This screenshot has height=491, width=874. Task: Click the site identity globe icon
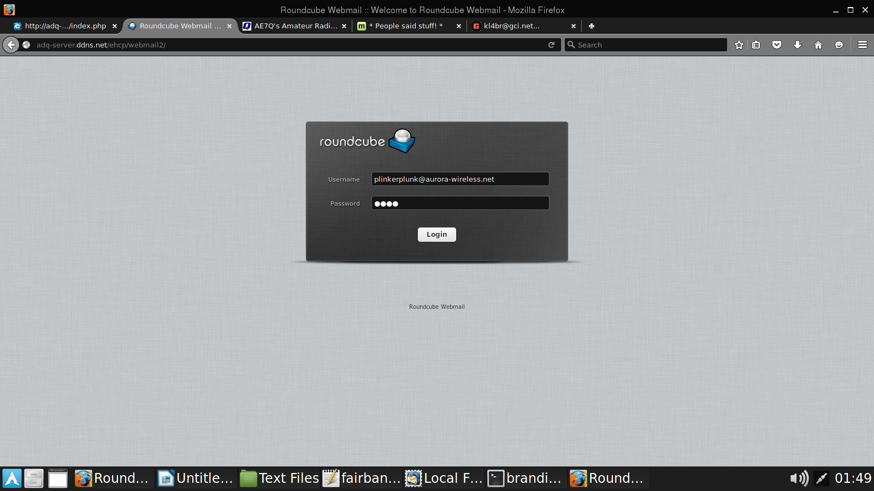coord(26,45)
